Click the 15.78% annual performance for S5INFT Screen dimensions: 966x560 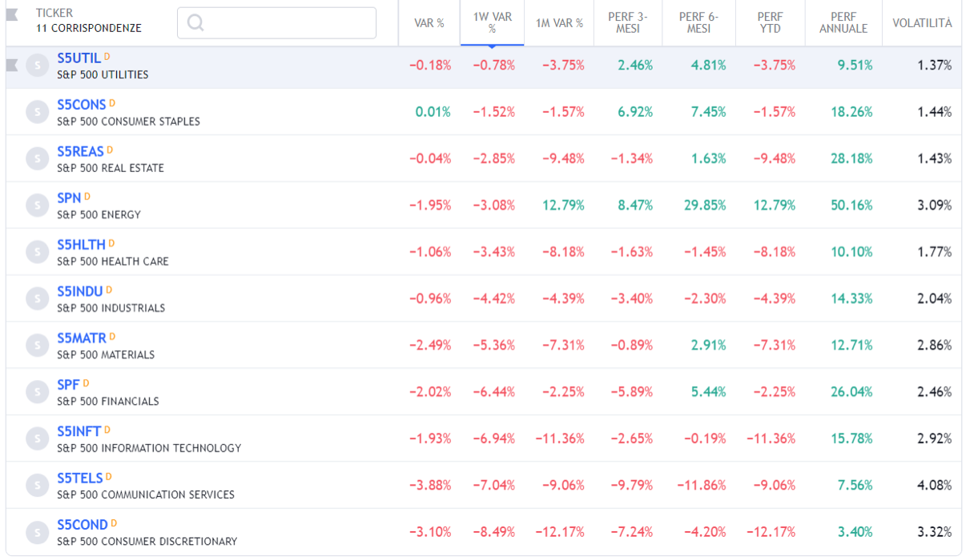tap(851, 438)
